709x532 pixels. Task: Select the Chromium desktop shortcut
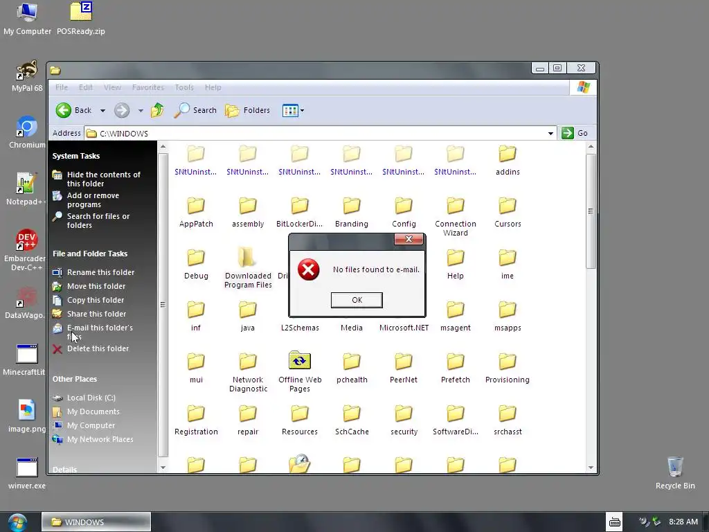(26, 132)
